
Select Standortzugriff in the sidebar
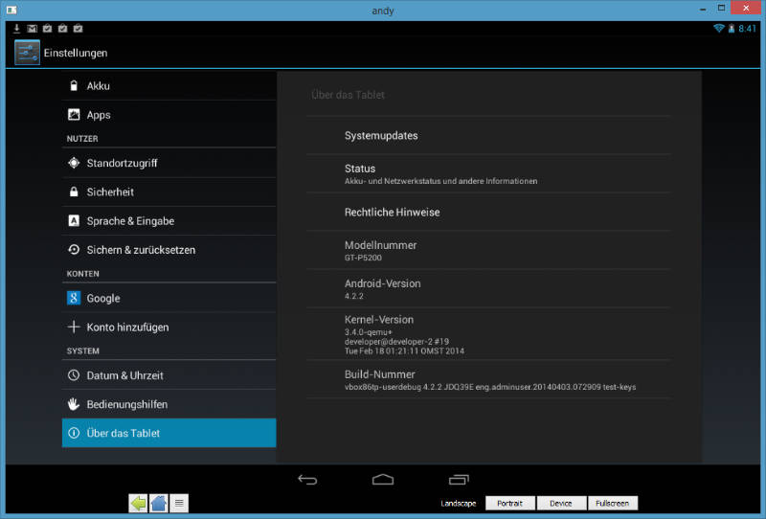tap(169, 163)
